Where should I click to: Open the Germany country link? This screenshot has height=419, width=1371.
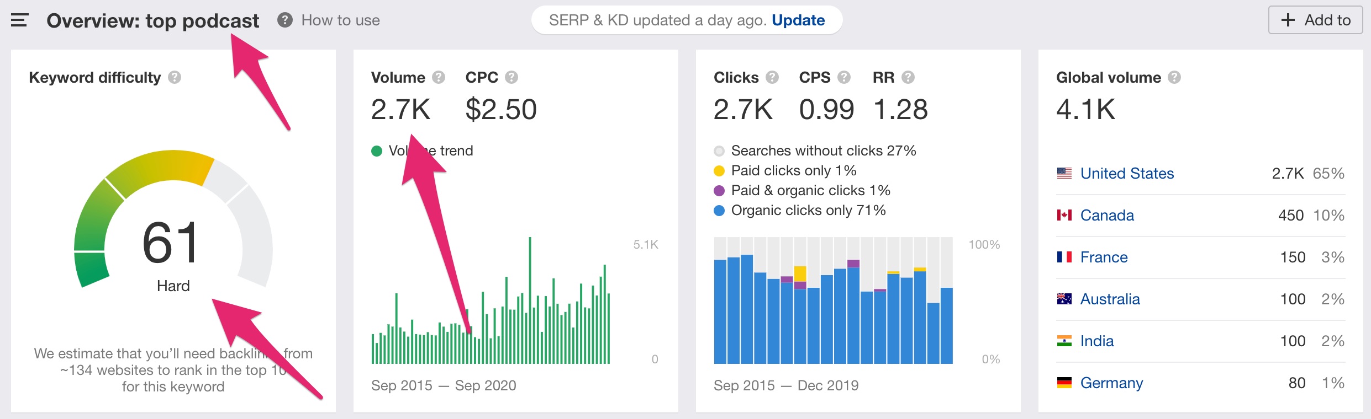(x=1111, y=383)
